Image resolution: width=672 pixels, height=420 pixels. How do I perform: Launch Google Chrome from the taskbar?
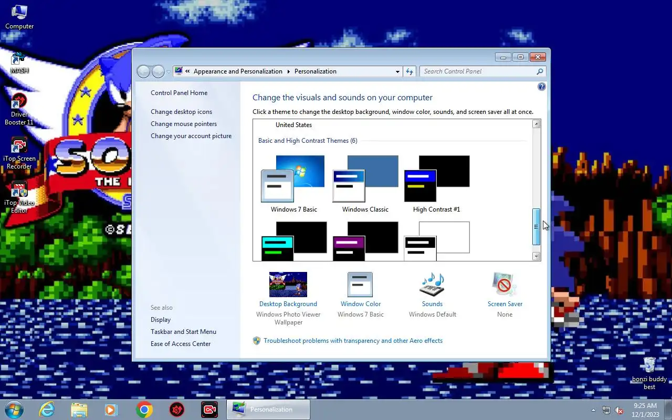coord(144,409)
